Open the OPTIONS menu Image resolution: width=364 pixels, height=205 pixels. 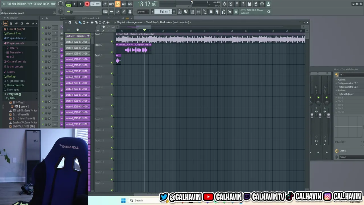pyautogui.click(x=38, y=4)
